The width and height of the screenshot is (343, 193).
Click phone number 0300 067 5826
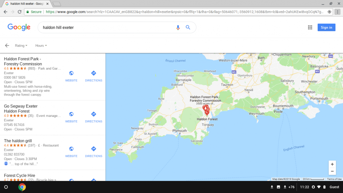15,77
